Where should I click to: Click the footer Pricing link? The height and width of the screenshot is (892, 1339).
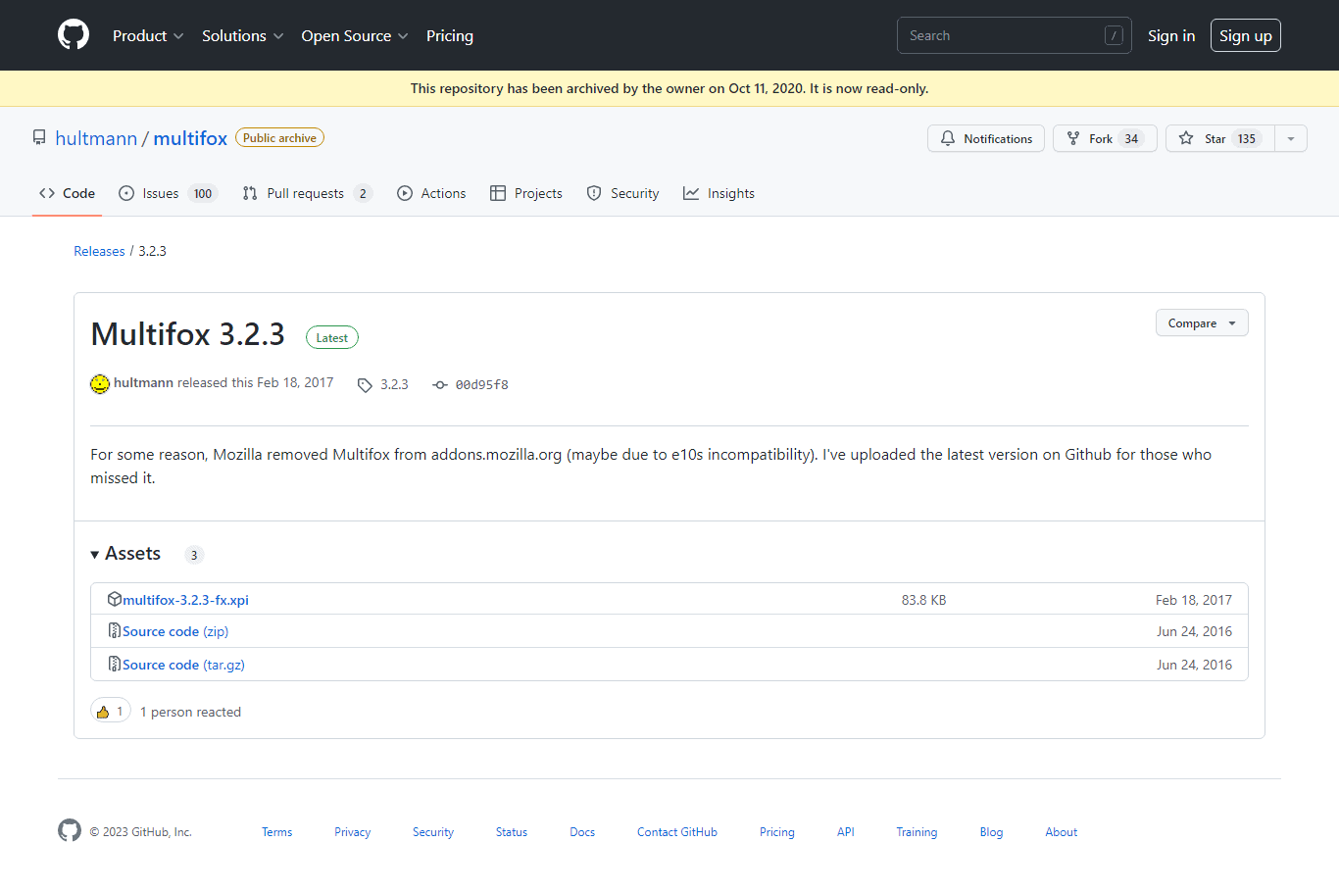[x=777, y=832]
